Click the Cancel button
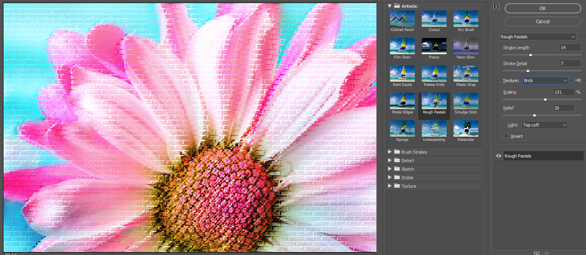 pos(543,22)
